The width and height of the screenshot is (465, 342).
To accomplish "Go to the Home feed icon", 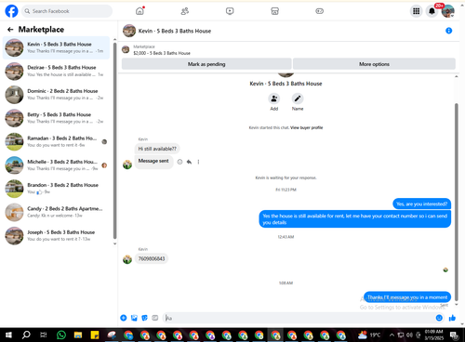I will 139,11.
